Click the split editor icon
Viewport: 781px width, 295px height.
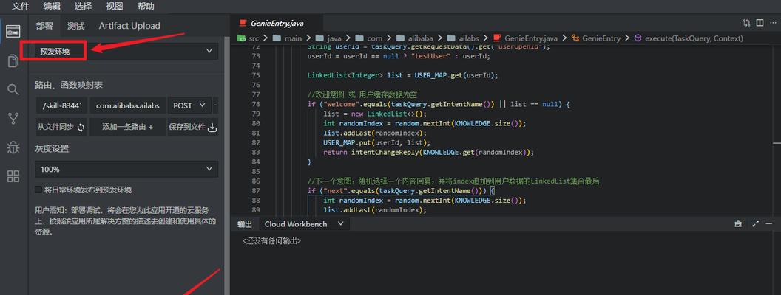[x=760, y=23]
